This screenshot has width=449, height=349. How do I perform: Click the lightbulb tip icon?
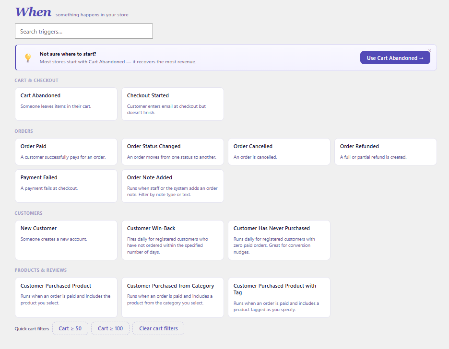click(28, 58)
